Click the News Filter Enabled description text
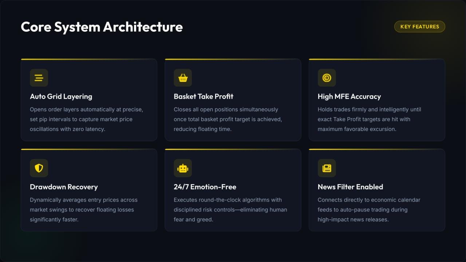466x262 pixels. tap(369, 210)
